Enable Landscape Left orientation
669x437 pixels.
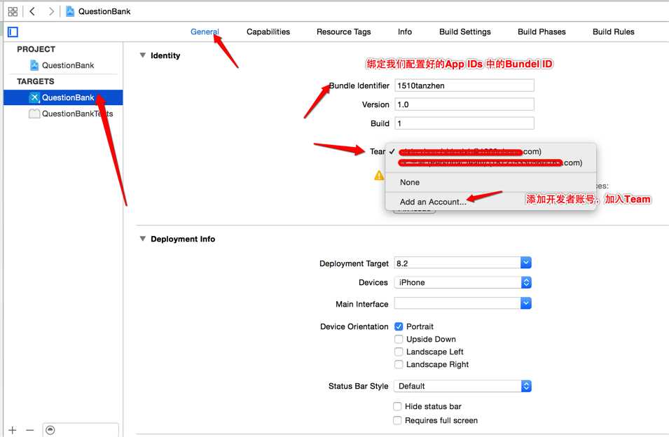[x=399, y=352]
